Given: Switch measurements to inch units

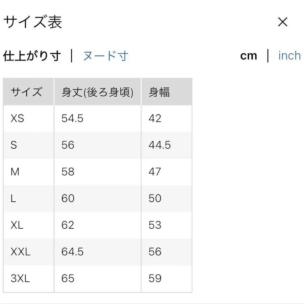Looking at the screenshot, I should tap(289, 55).
